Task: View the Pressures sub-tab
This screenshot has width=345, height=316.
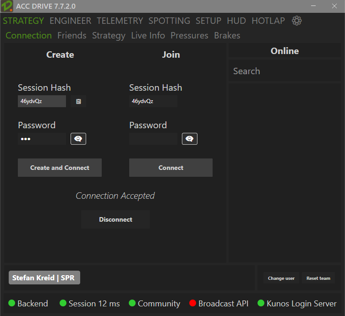Action: (x=189, y=36)
